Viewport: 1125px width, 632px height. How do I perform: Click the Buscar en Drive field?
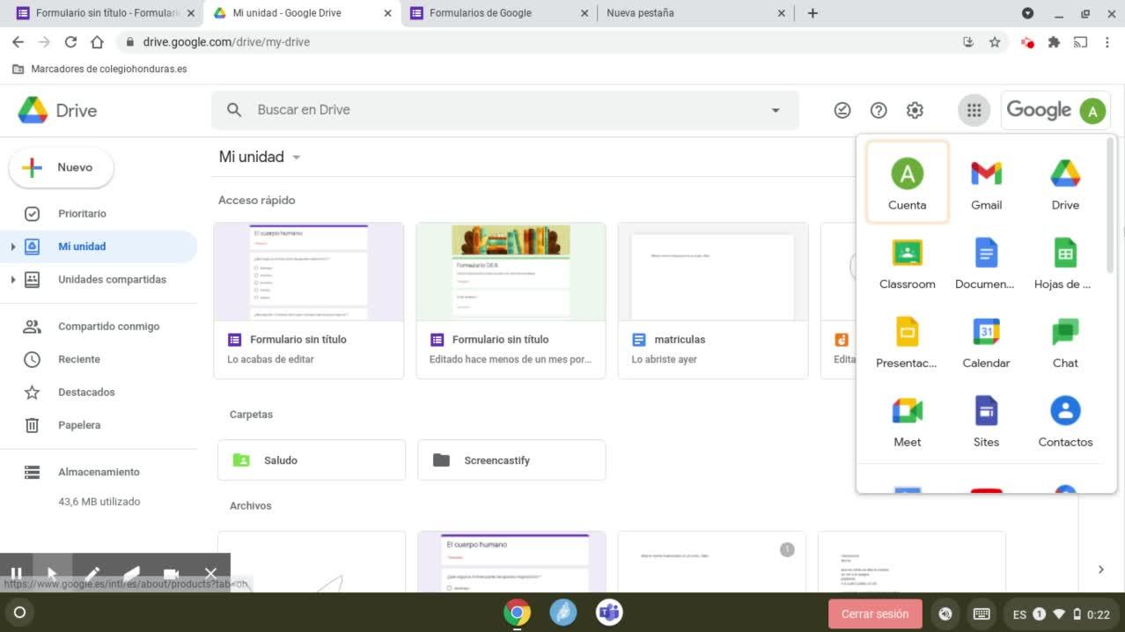tap(504, 110)
